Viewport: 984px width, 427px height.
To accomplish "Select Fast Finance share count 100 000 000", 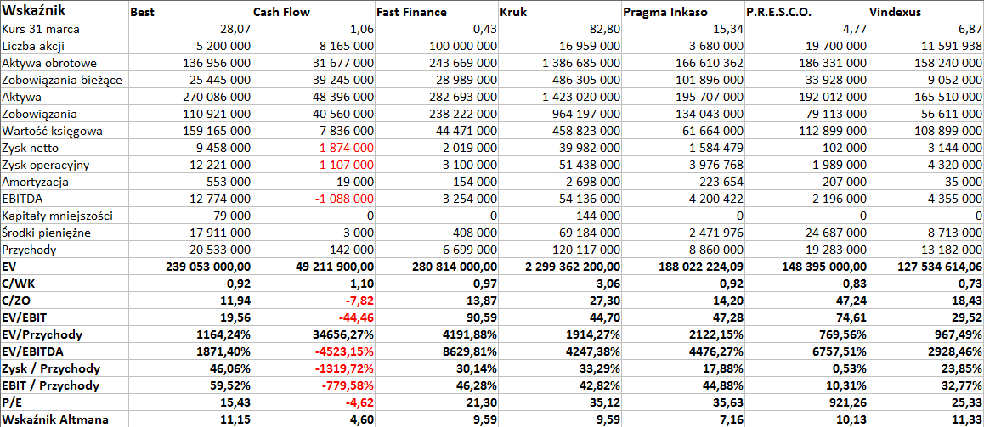I will pyautogui.click(x=436, y=47).
